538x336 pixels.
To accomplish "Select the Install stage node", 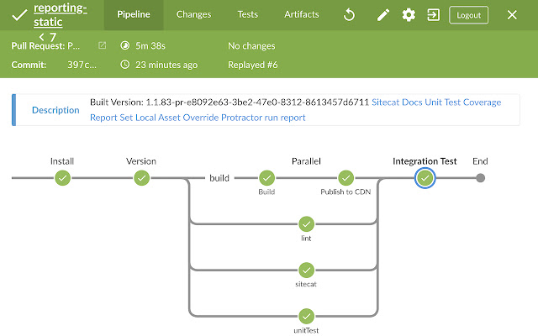I will click(x=62, y=178).
